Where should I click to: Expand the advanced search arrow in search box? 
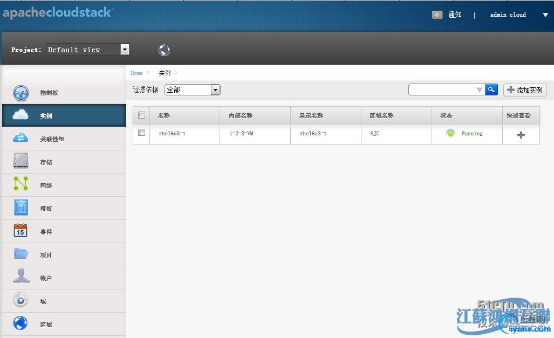[480, 90]
